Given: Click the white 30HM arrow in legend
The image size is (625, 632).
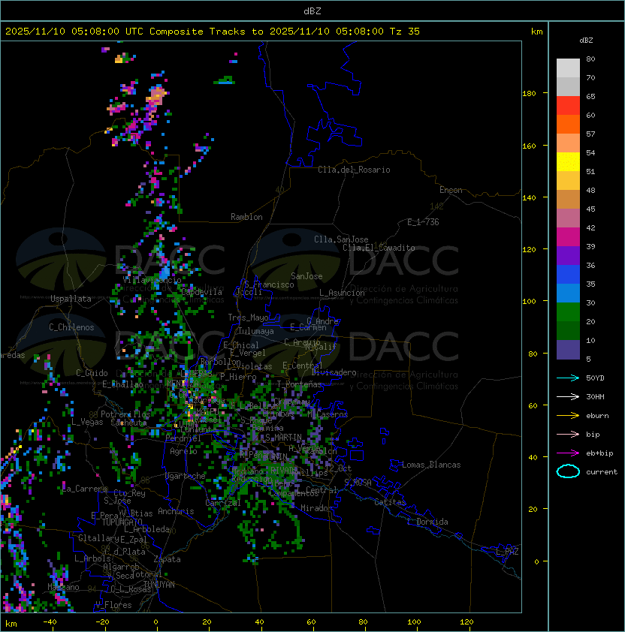Looking at the screenshot, I should coord(568,396).
